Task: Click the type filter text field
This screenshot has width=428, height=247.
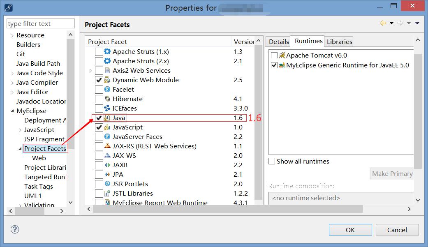Action: (x=40, y=23)
